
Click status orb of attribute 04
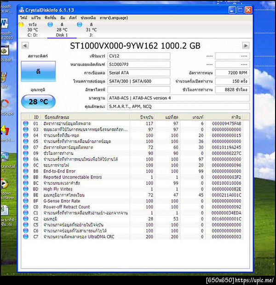click(x=26, y=136)
